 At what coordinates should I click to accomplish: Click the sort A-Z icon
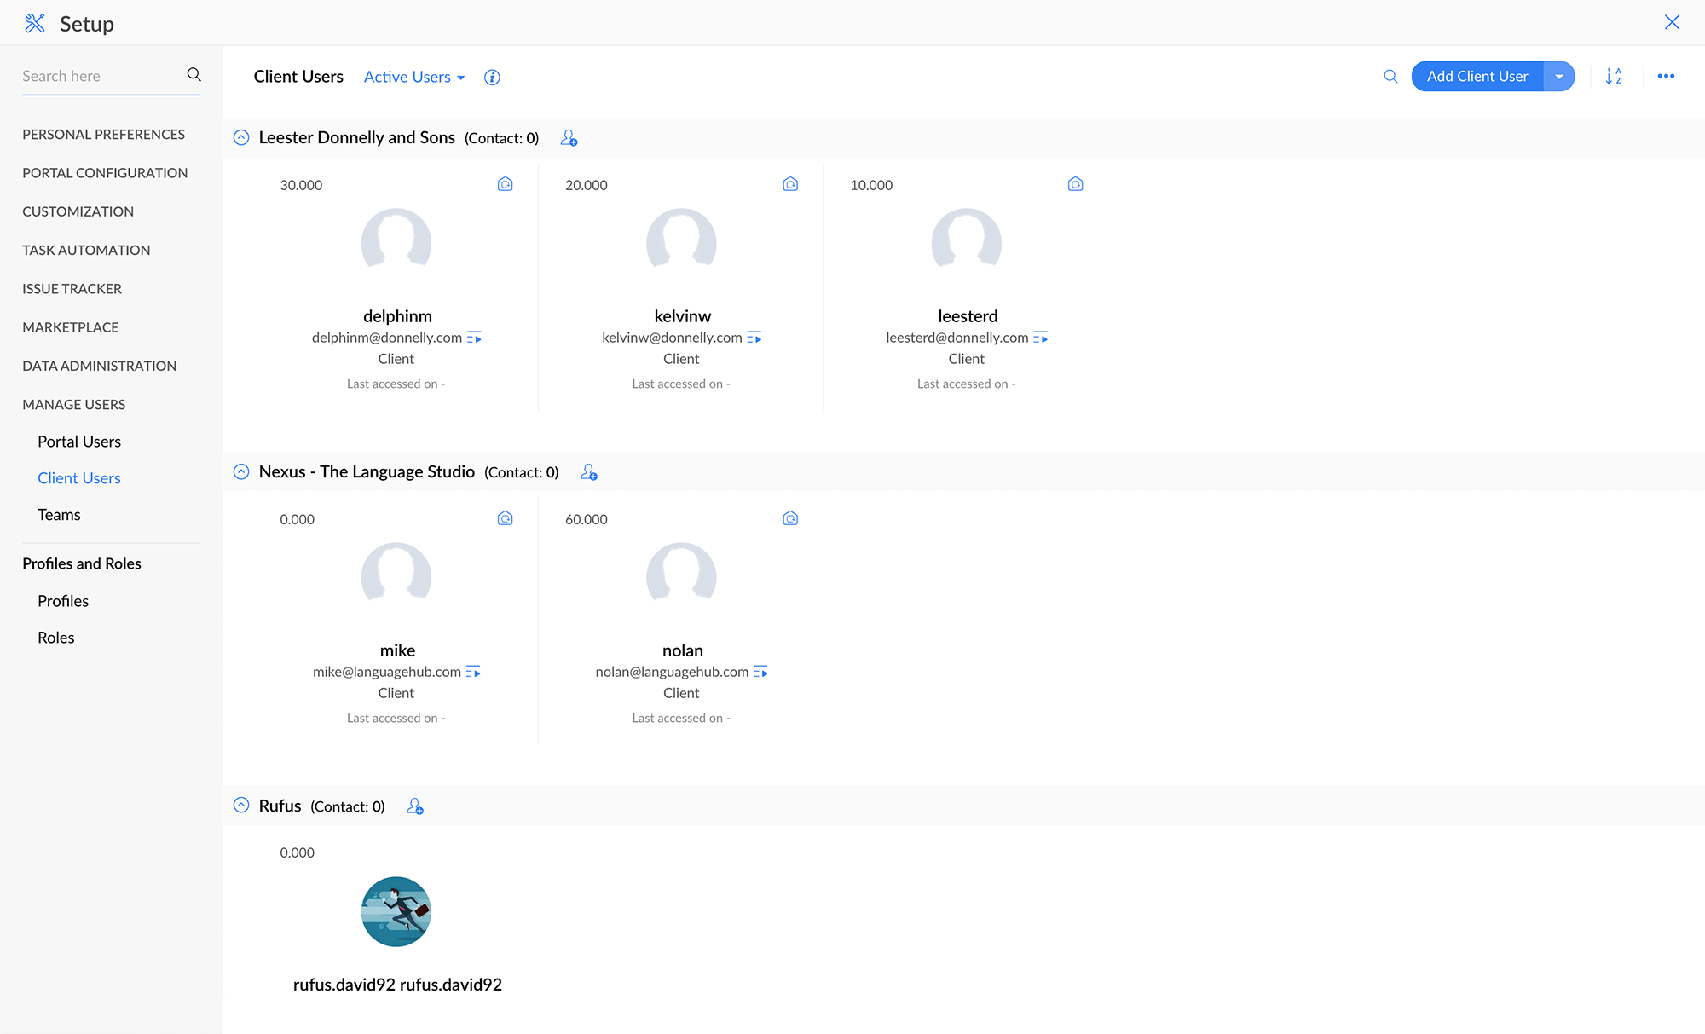tap(1613, 77)
